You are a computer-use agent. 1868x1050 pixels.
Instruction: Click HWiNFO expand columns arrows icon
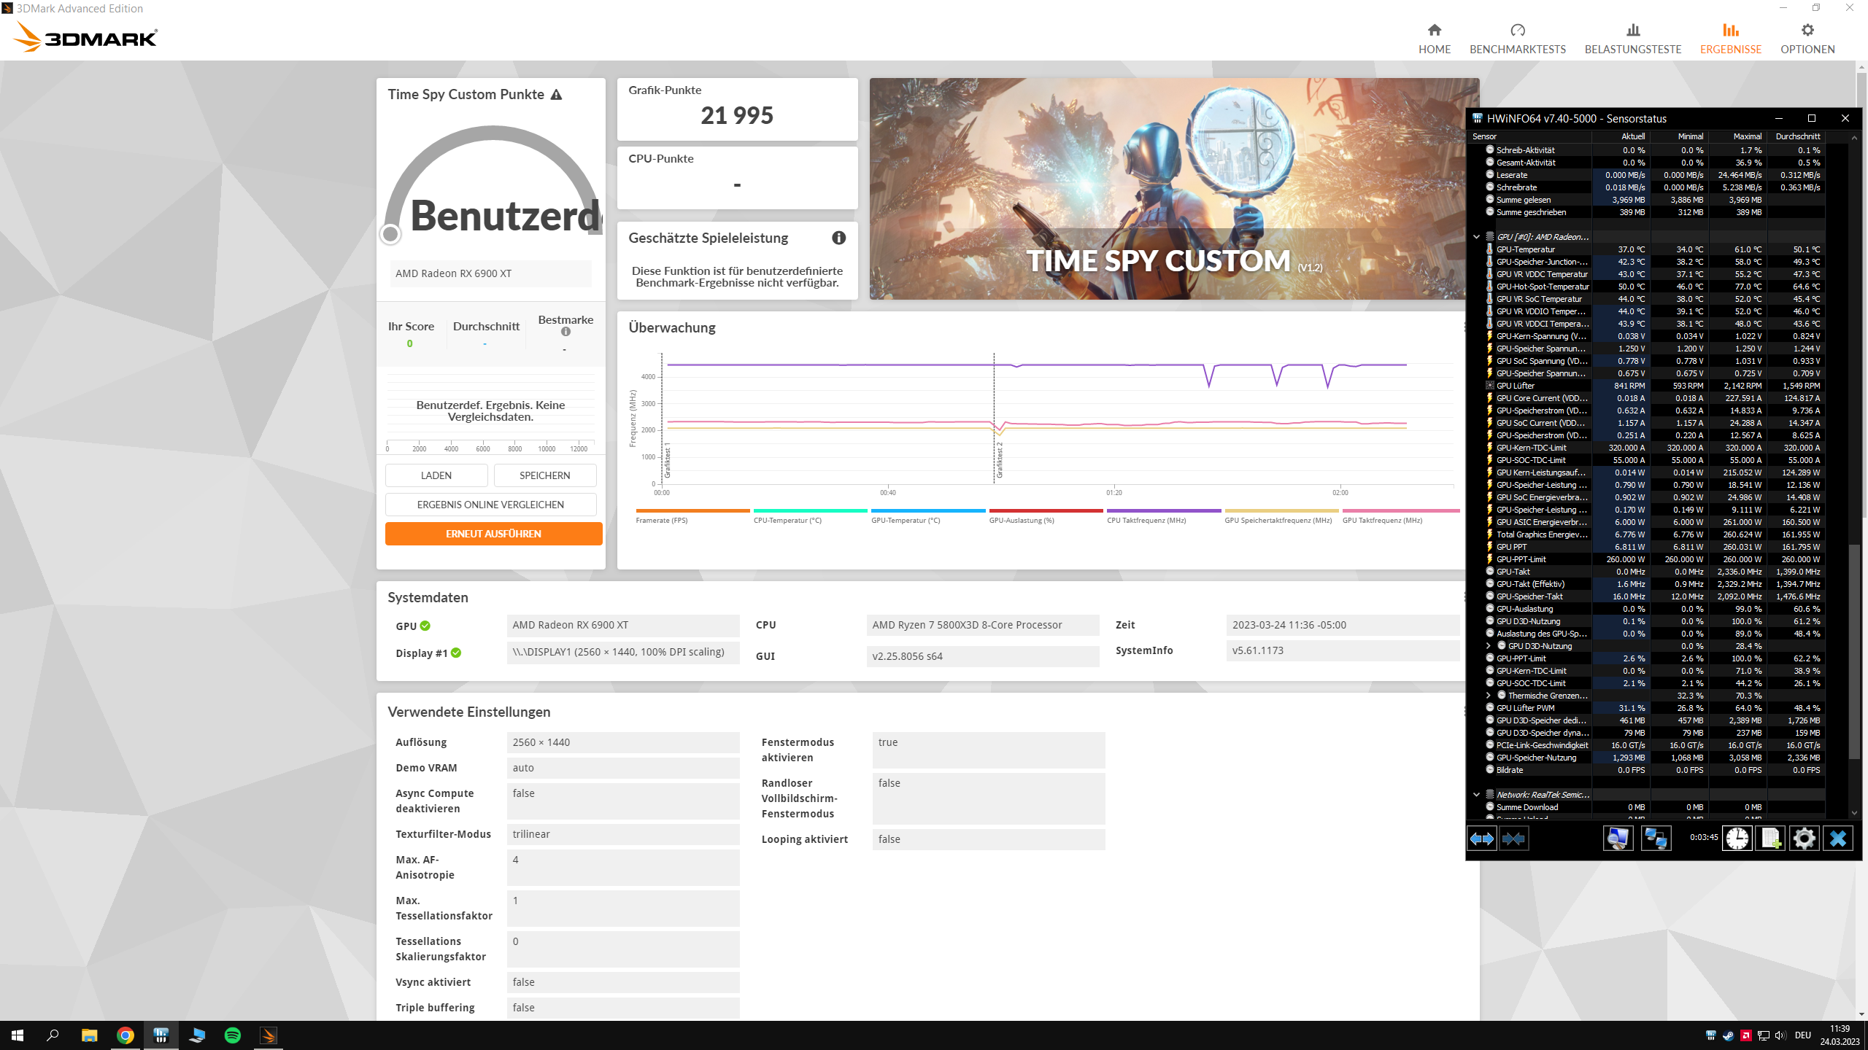pyautogui.click(x=1481, y=839)
